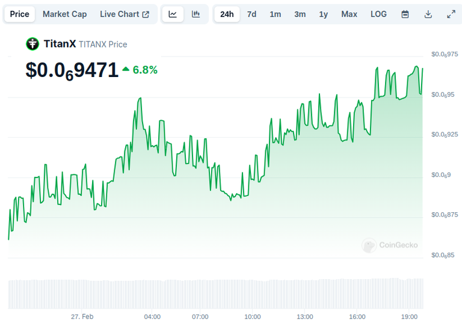462x323 pixels.
Task: Select the 24h time range
Action: [x=227, y=14]
